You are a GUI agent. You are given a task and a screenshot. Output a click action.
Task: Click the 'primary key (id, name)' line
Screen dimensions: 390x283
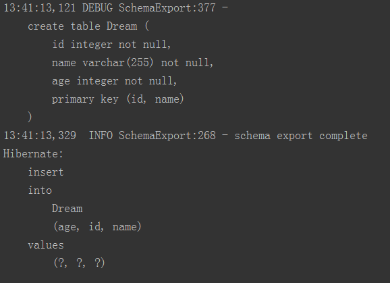[118, 99]
